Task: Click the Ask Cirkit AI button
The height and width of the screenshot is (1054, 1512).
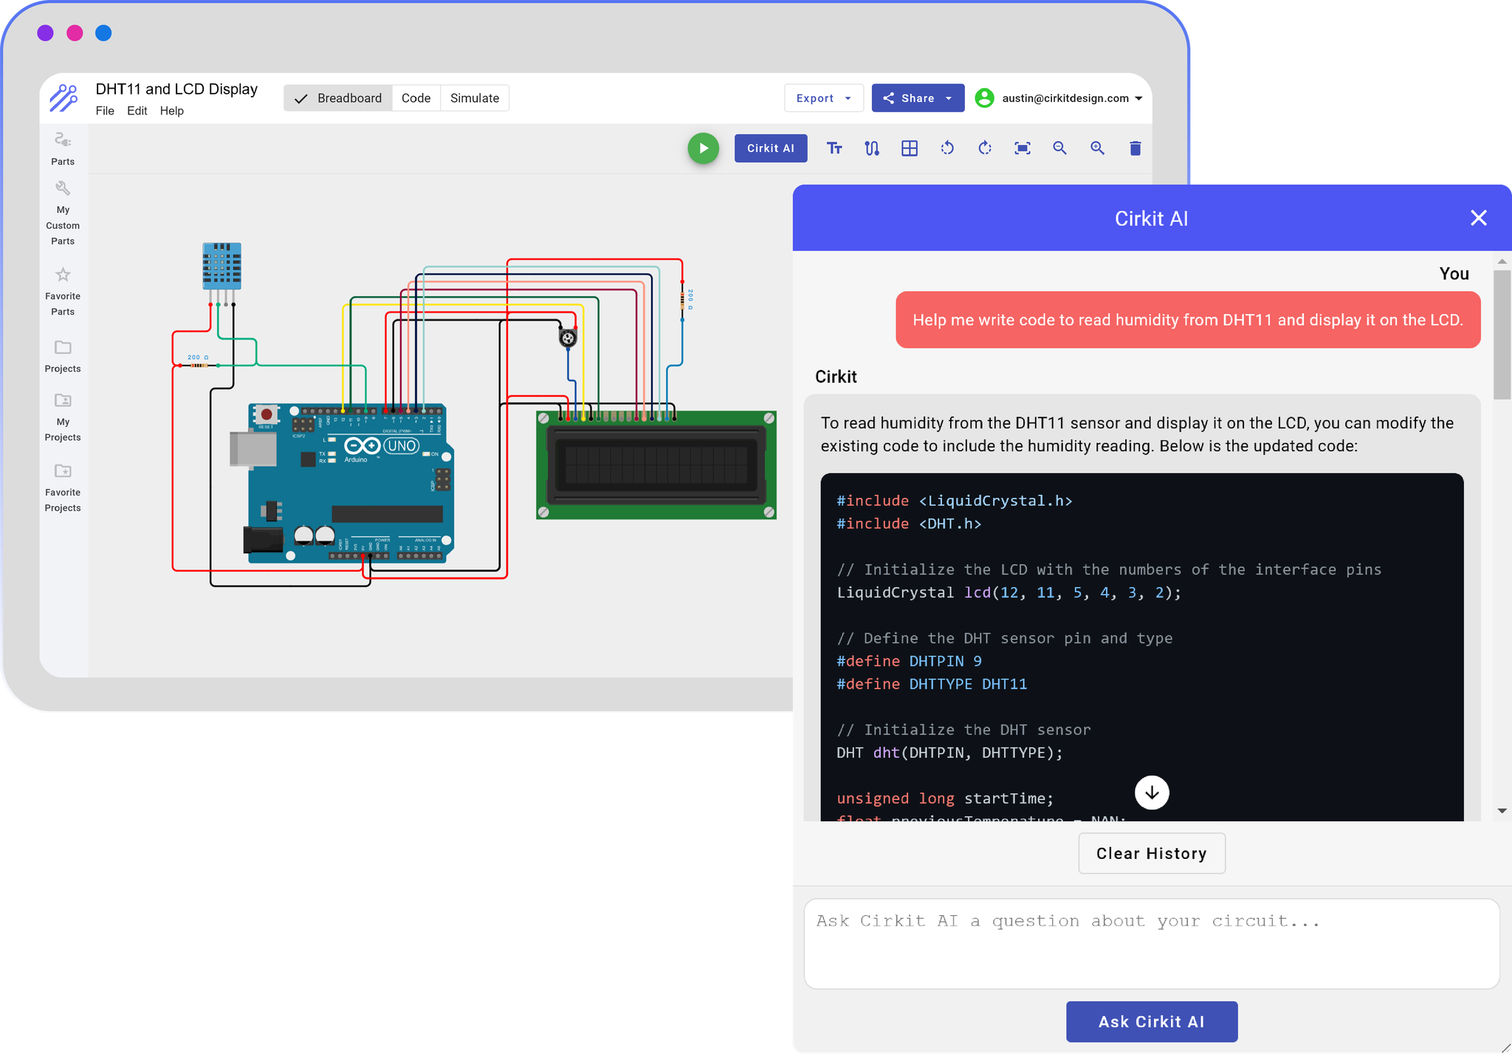Action: pyautogui.click(x=1151, y=1022)
